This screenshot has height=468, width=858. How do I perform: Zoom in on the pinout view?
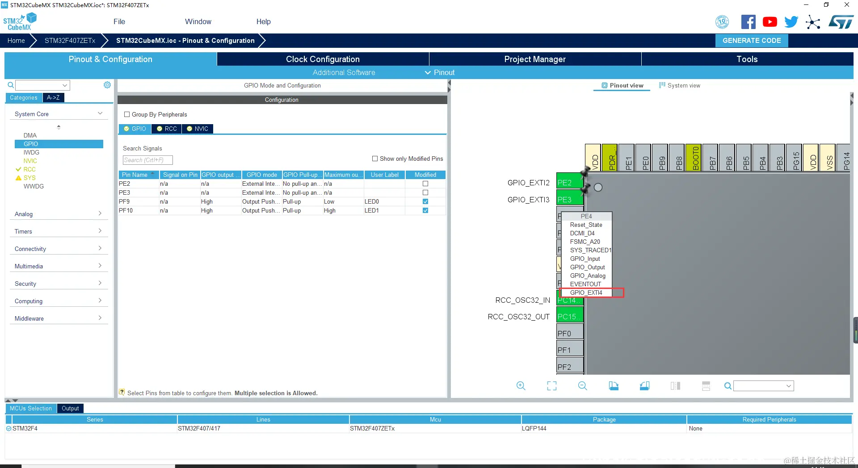pyautogui.click(x=521, y=386)
